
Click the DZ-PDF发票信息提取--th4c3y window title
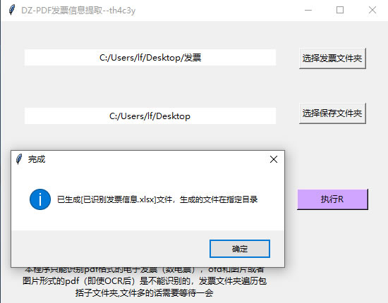pyautogui.click(x=78, y=11)
